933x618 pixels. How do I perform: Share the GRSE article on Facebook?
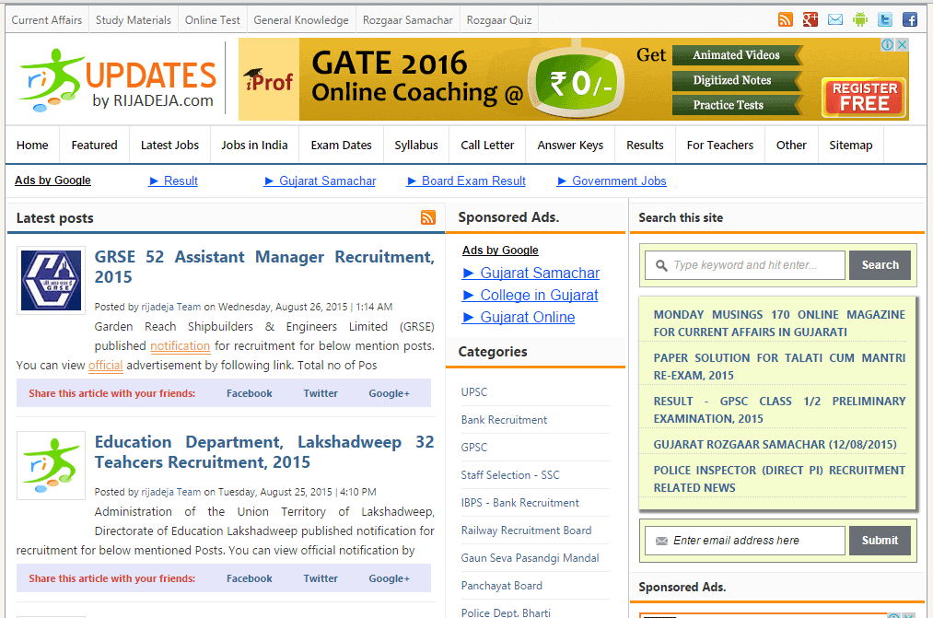(x=249, y=393)
